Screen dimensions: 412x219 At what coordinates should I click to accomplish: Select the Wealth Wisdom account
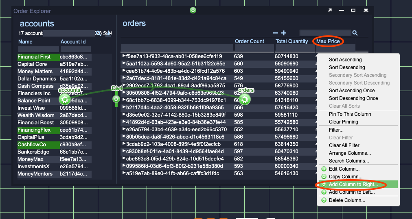[x=55, y=115]
